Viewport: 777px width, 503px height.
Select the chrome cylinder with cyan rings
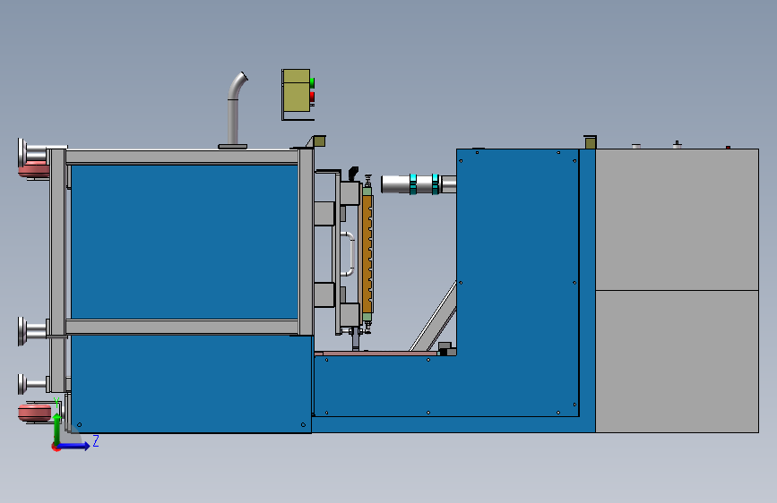point(419,184)
